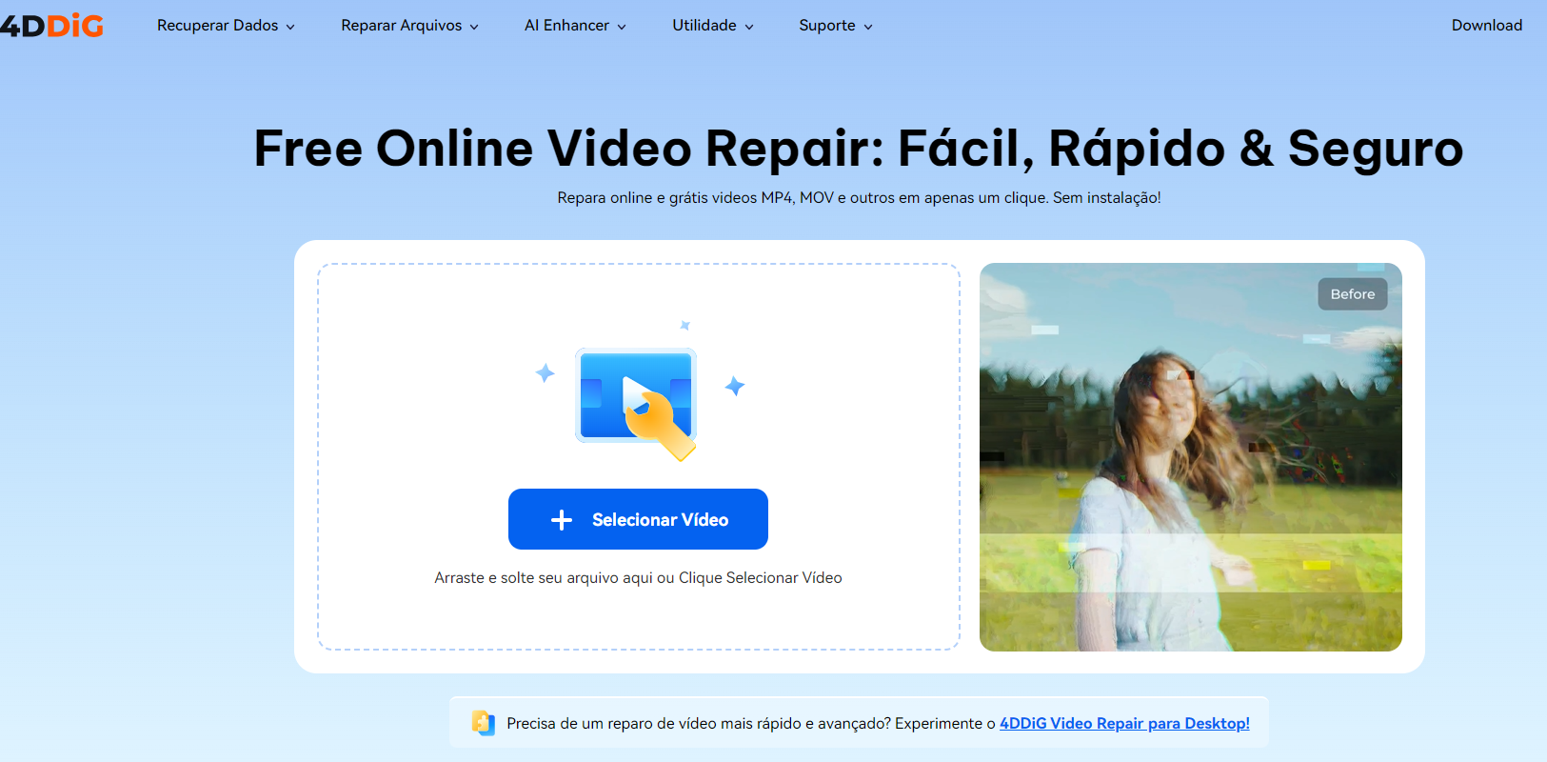Screen dimensions: 1547x762
Task: Open the Recuperar Dados menu
Action: (x=217, y=26)
